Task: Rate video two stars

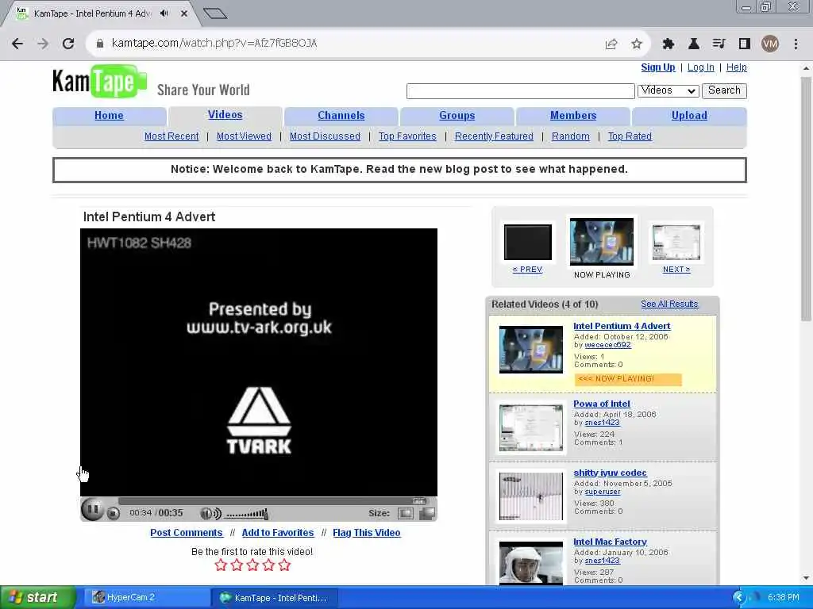Action: (237, 565)
